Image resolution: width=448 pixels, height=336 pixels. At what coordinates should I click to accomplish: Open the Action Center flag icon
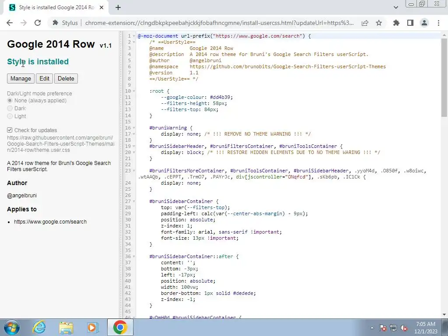[x=383, y=328]
